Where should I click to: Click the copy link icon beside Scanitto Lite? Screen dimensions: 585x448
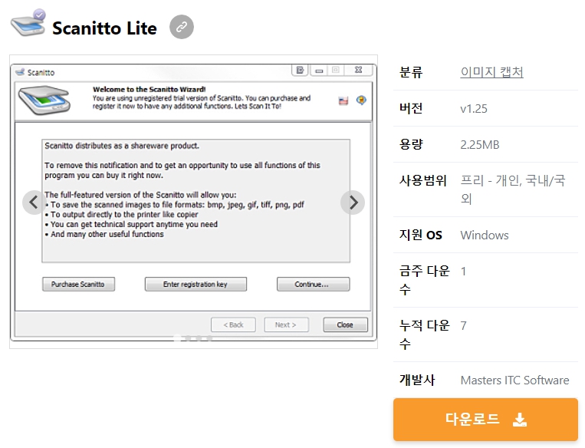181,27
